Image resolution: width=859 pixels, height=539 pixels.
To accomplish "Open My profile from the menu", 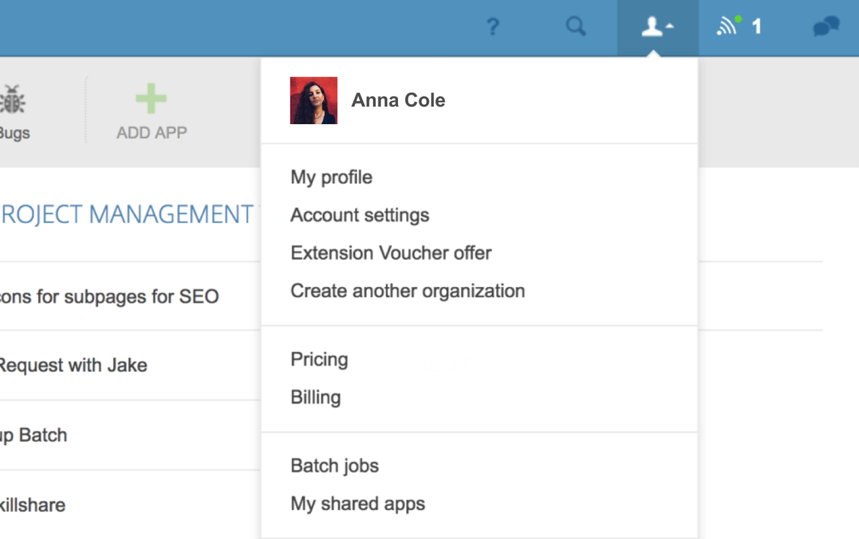I will coord(331,177).
